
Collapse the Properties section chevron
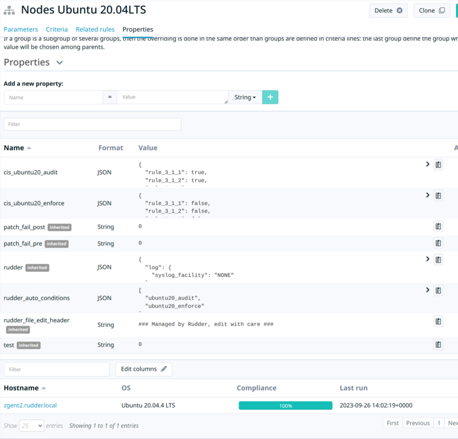pyautogui.click(x=60, y=62)
